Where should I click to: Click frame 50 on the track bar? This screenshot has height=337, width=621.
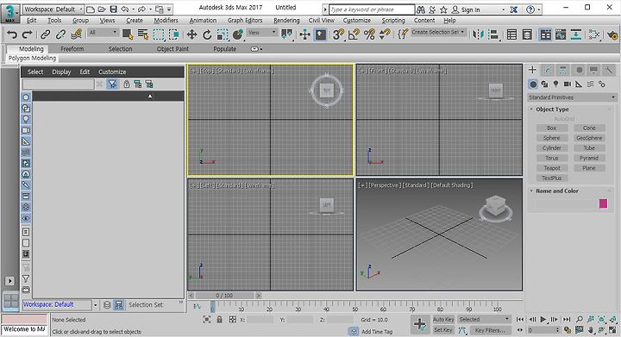click(354, 307)
